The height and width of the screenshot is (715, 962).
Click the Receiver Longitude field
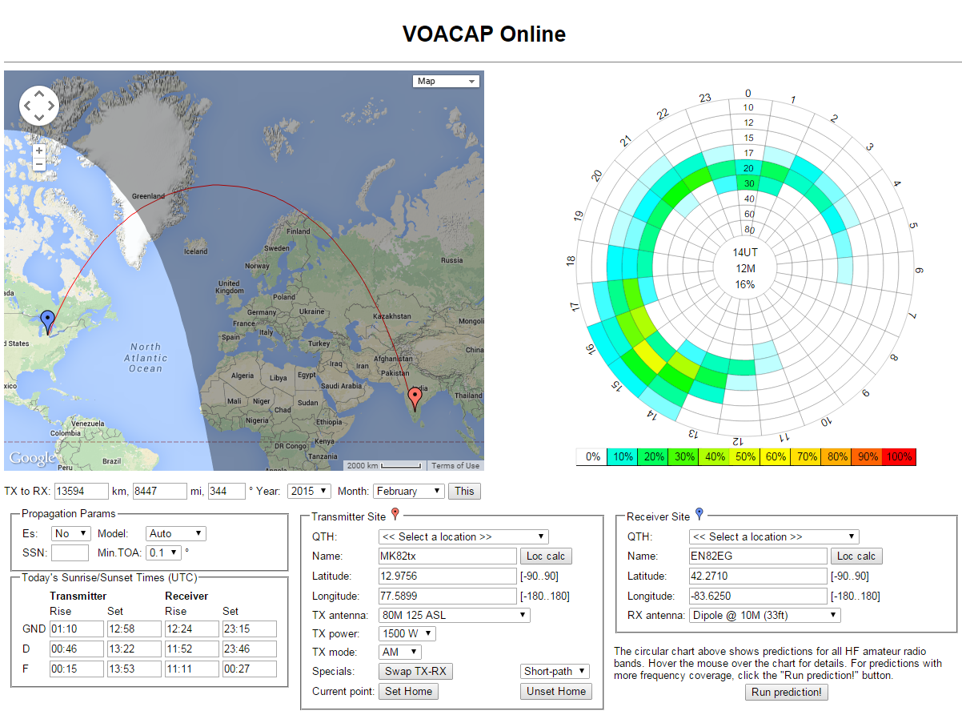coord(757,596)
